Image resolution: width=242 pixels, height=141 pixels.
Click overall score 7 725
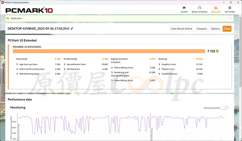[x=211, y=51]
